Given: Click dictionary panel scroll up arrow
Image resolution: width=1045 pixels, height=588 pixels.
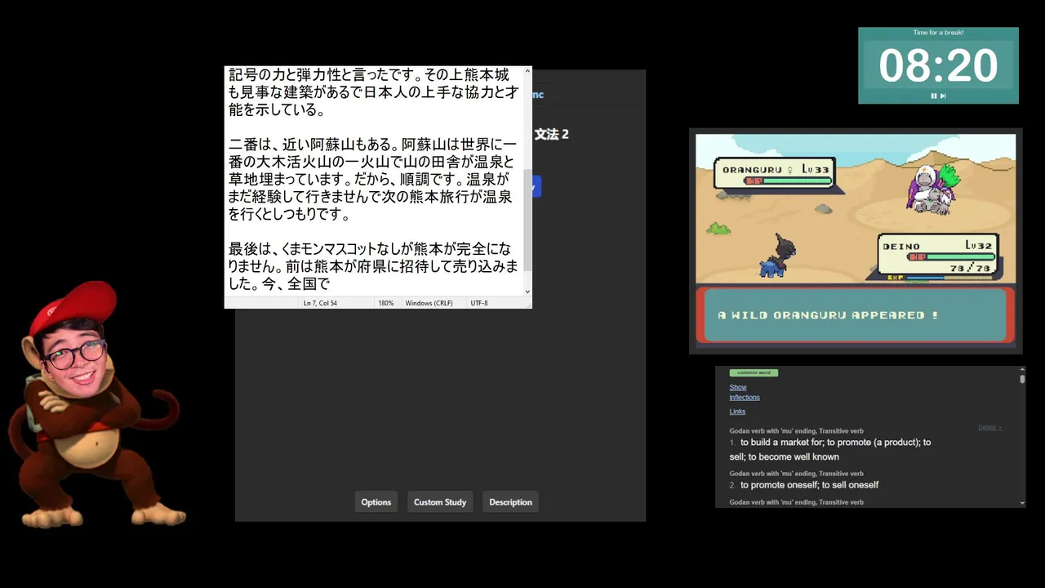Looking at the screenshot, I should click(x=1022, y=370).
